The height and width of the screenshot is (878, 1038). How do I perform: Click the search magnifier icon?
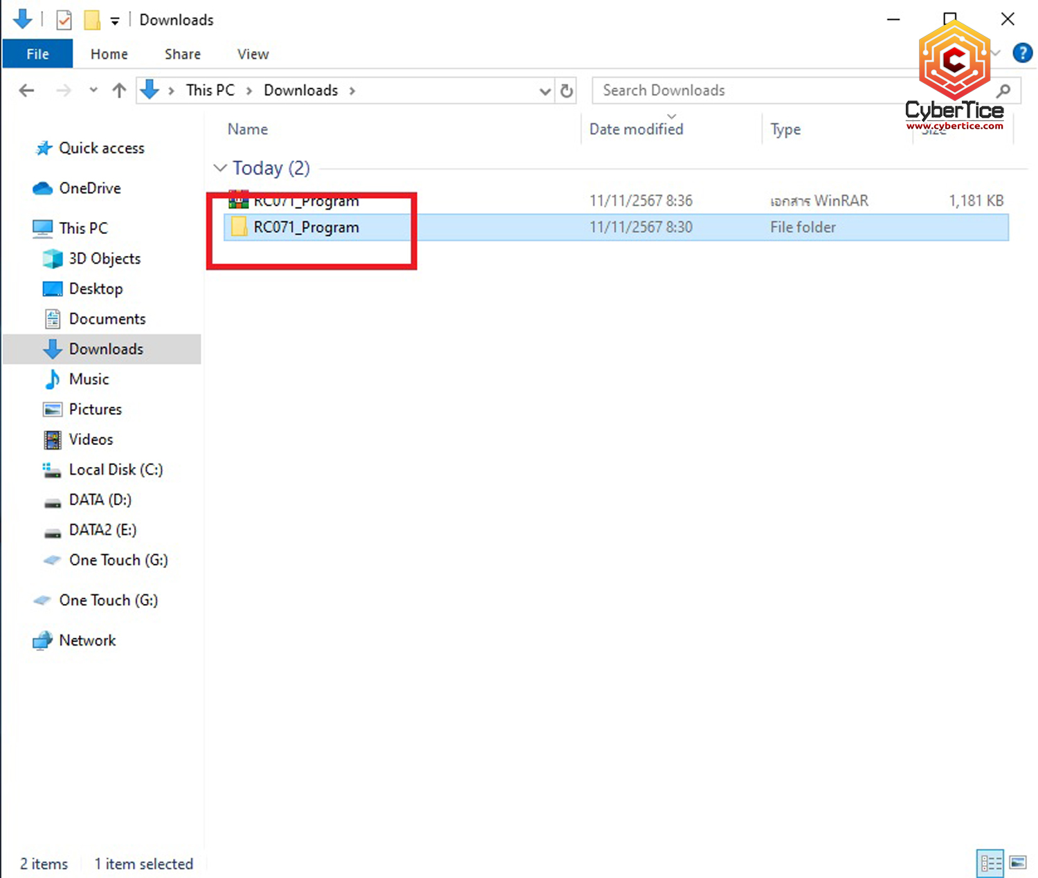[x=1003, y=91]
